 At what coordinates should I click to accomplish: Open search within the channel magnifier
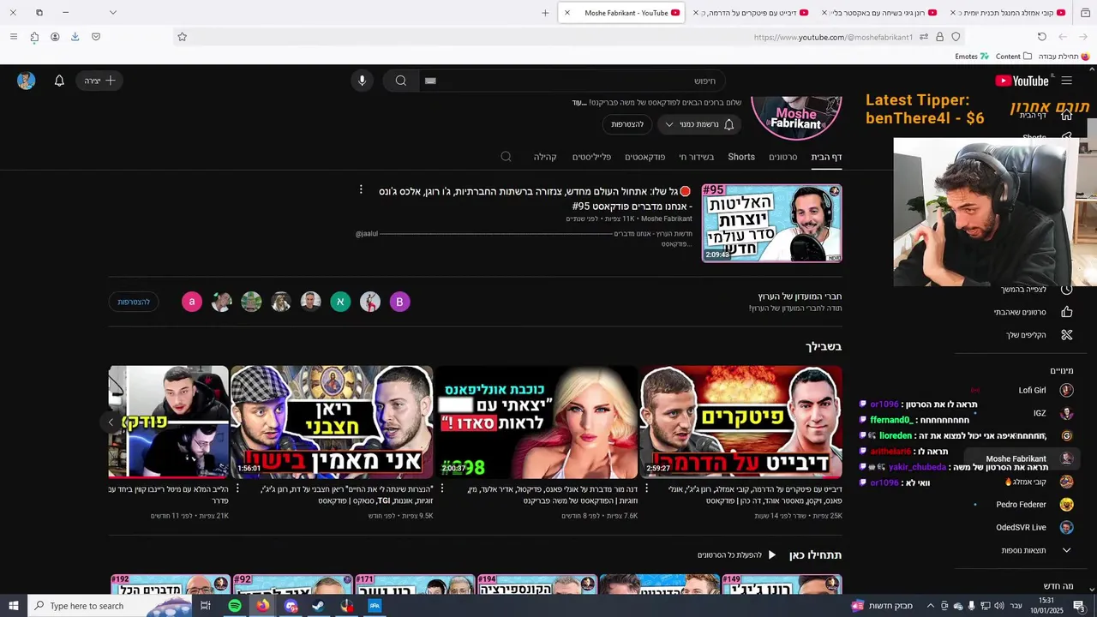coord(506,157)
